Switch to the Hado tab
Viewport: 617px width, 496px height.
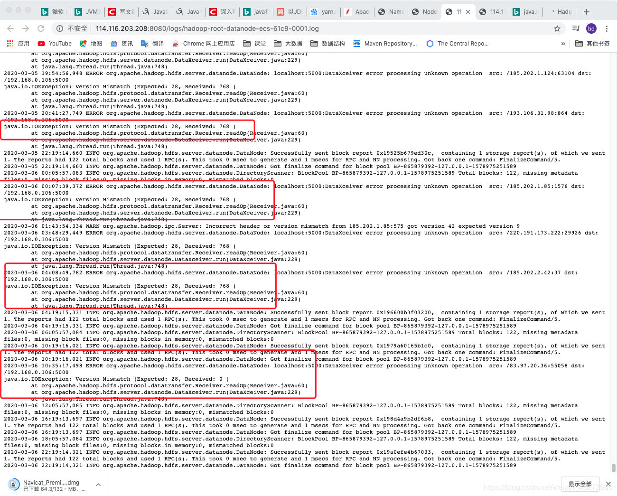tap(559, 12)
